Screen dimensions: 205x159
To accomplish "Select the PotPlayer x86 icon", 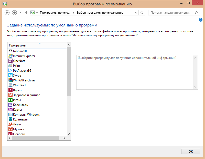I will tap(10, 71).
